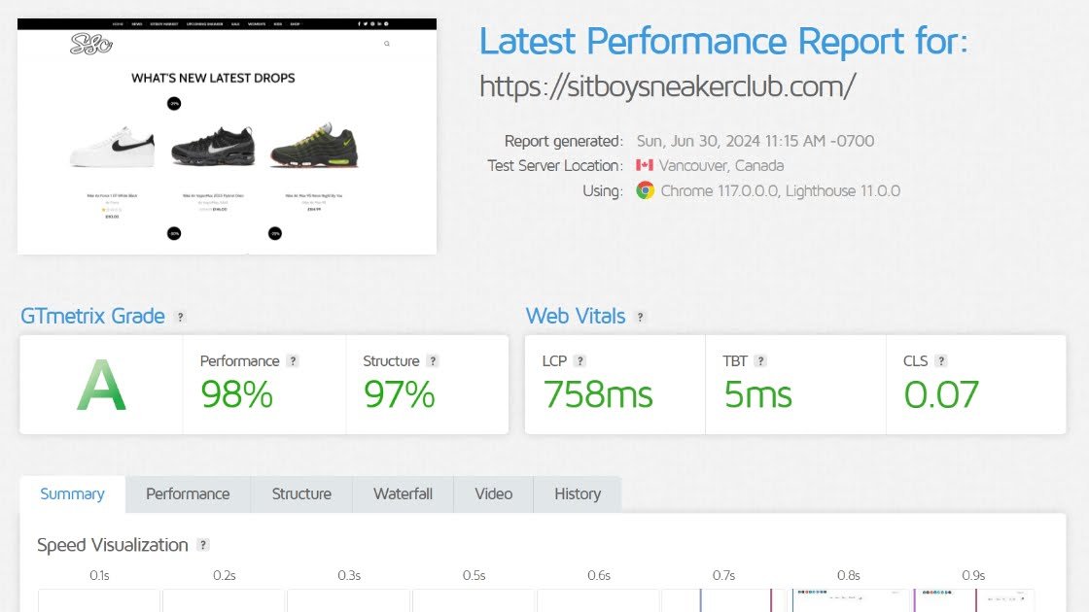Image resolution: width=1089 pixels, height=612 pixels.
Task: Click the Speed Visualization help icon
Action: click(x=203, y=545)
